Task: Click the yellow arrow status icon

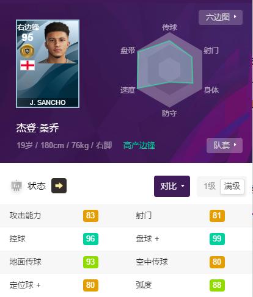Action: click(x=59, y=185)
